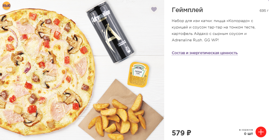Open Состав и энергетическая ценность link
This screenshot has height=140, width=269.
pos(205,53)
